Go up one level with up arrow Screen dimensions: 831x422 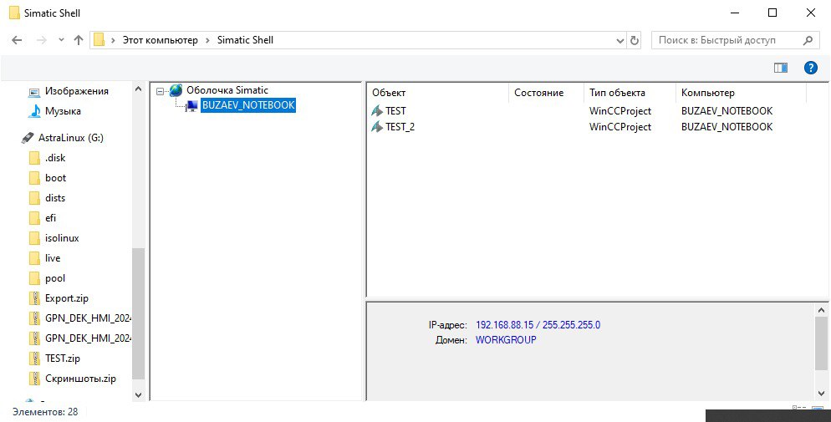pyautogui.click(x=79, y=40)
